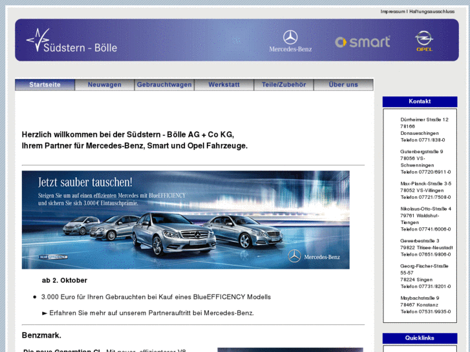Open the Über uns tab
The height and width of the screenshot is (352, 470).
pyautogui.click(x=343, y=85)
